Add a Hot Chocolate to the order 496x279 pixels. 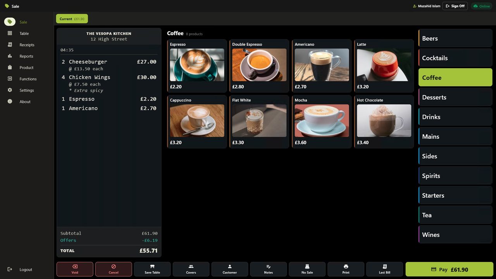pos(384,122)
